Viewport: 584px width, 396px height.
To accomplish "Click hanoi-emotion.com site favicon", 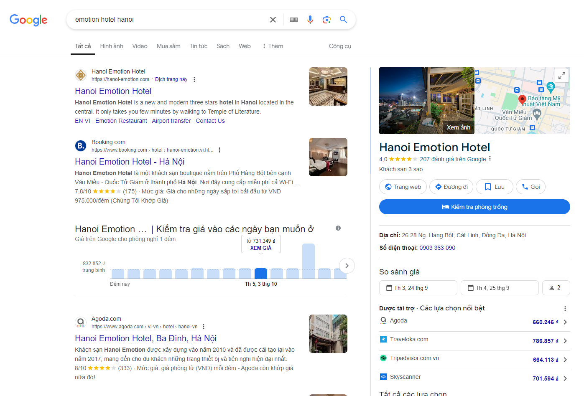I will click(x=81, y=75).
